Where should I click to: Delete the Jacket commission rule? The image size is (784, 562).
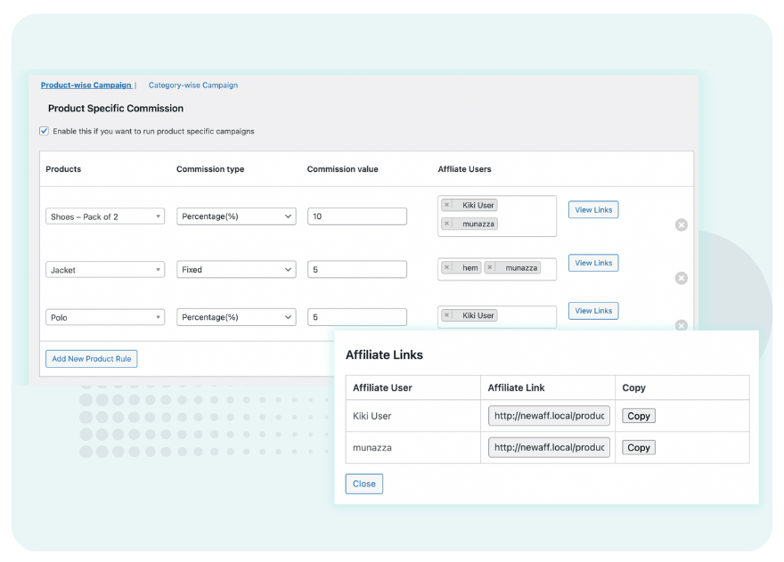point(681,278)
